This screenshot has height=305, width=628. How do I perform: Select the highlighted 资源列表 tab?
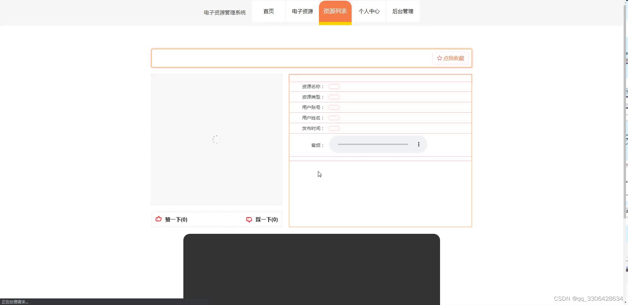click(x=335, y=12)
